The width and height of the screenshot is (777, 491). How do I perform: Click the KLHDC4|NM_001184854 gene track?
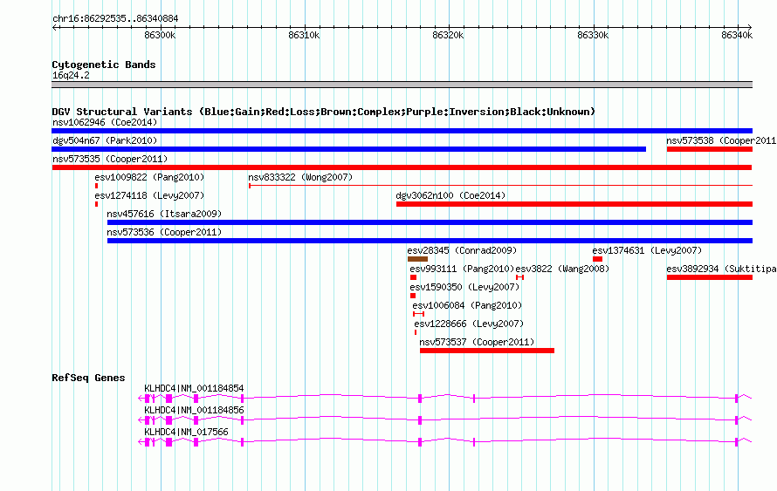point(445,398)
